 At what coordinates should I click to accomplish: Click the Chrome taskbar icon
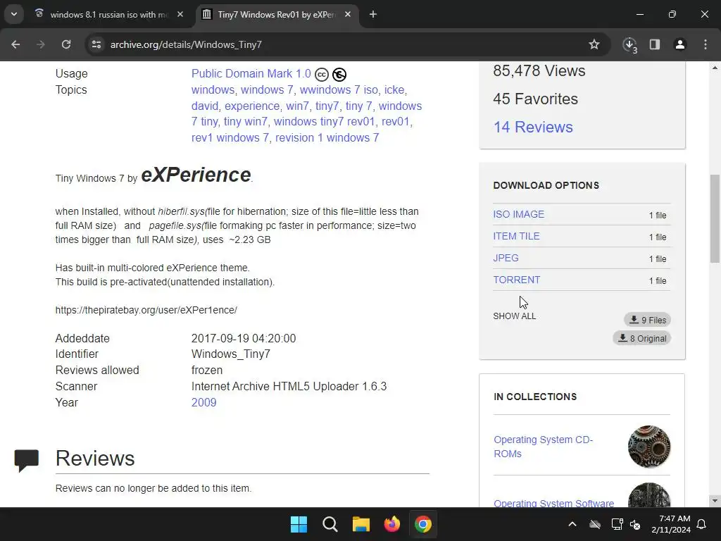coord(423,524)
